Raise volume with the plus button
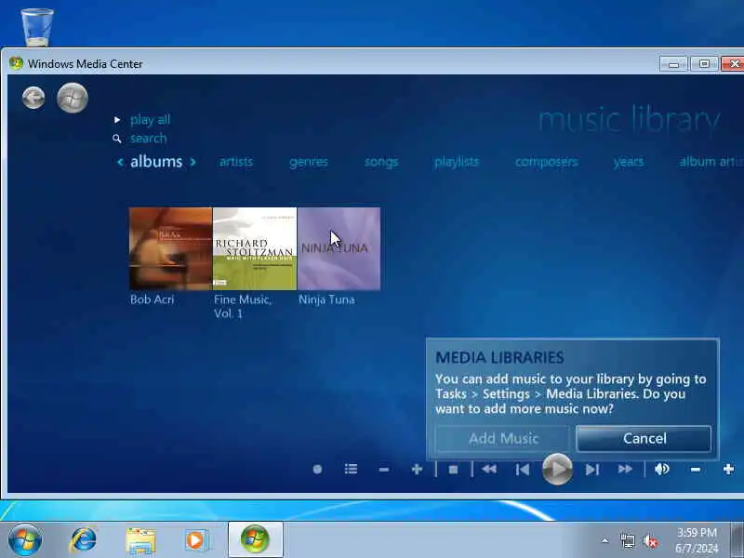Viewport: 744px width, 558px height. click(x=728, y=470)
